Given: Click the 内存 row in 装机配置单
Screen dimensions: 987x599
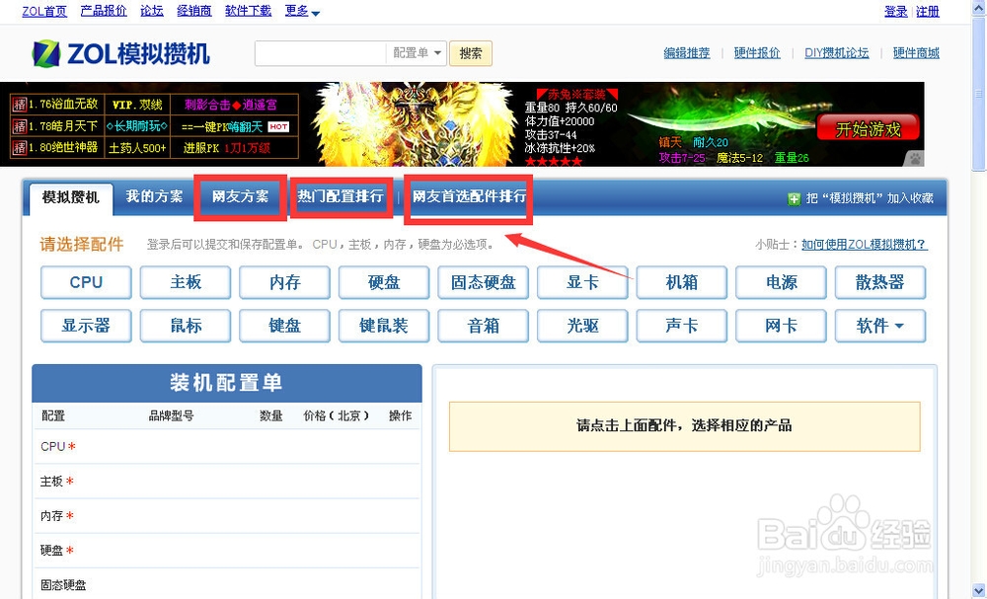Looking at the screenshot, I should pyautogui.click(x=227, y=516).
